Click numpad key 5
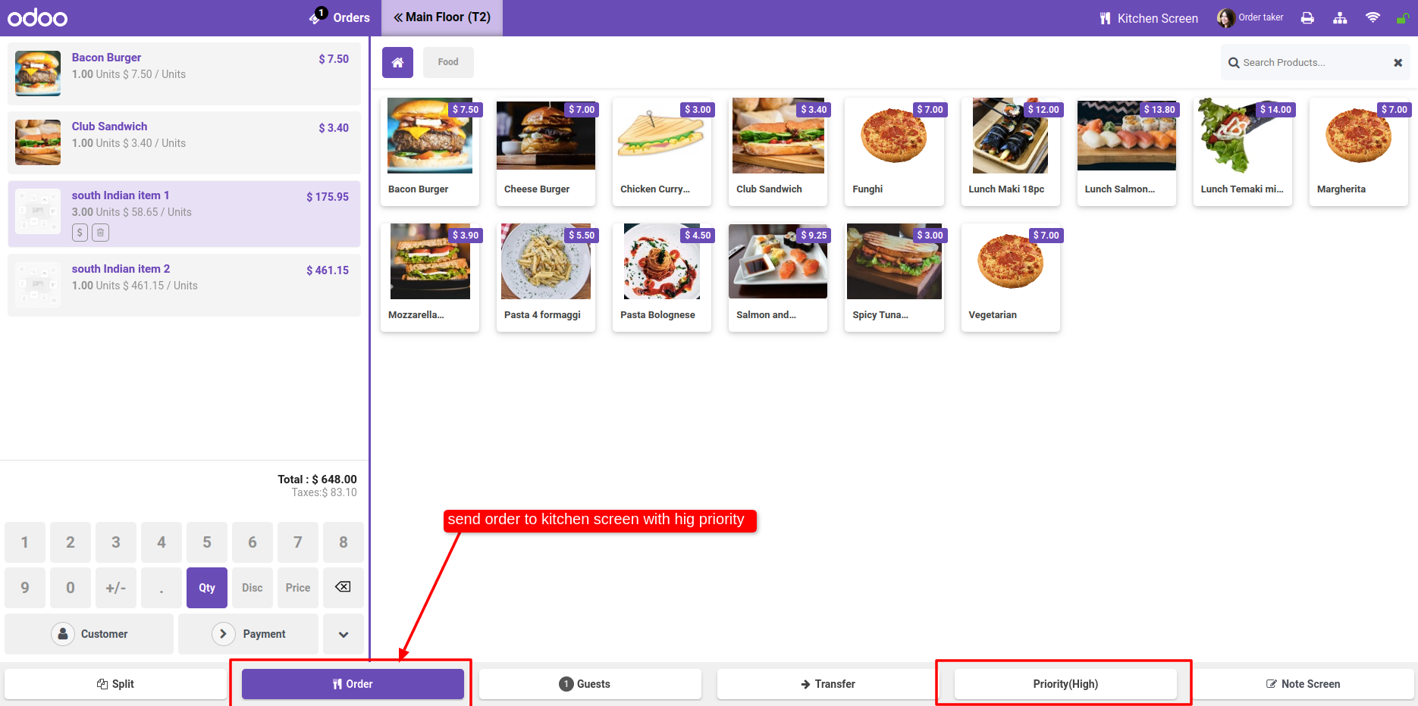The width and height of the screenshot is (1418, 706). 207,542
